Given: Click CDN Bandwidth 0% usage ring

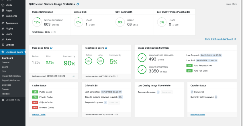Looking at the screenshot, I should [120, 22].
